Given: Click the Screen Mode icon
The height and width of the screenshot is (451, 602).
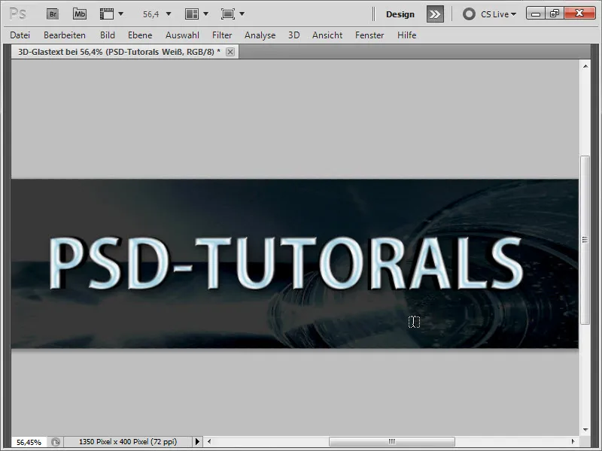Looking at the screenshot, I should pos(228,14).
